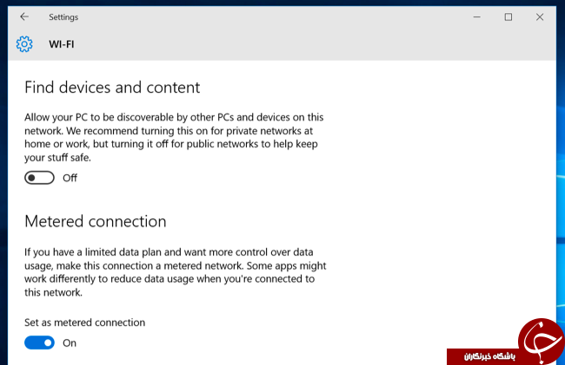Click the On label beside the metered toggle
Viewport: 565px width, 365px height.
70,343
